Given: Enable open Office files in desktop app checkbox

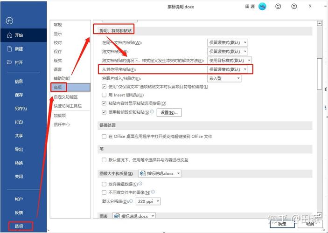Looking at the screenshot, I should [104, 137].
